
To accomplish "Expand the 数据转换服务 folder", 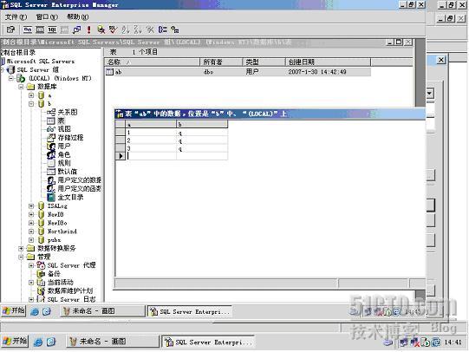I will tap(21, 248).
